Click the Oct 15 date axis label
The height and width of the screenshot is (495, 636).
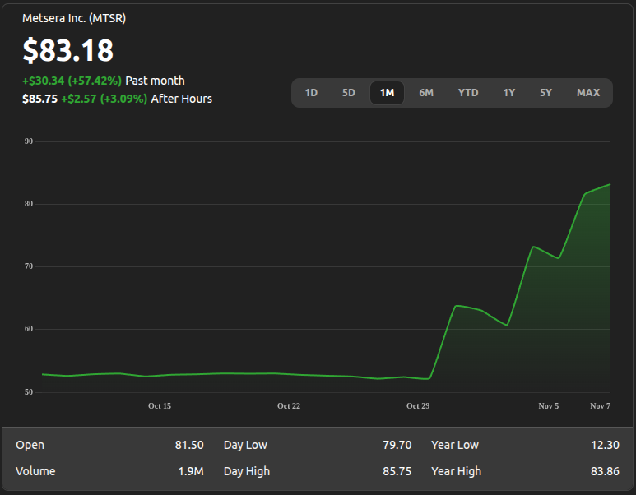coord(160,406)
